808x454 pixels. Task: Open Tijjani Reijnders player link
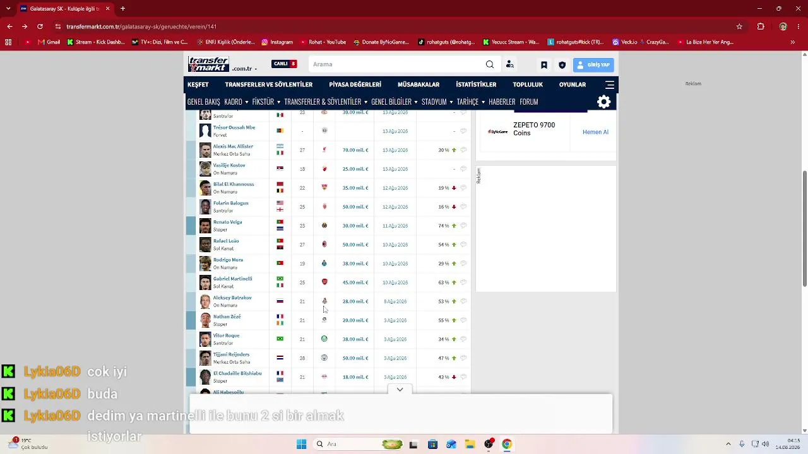(x=231, y=354)
